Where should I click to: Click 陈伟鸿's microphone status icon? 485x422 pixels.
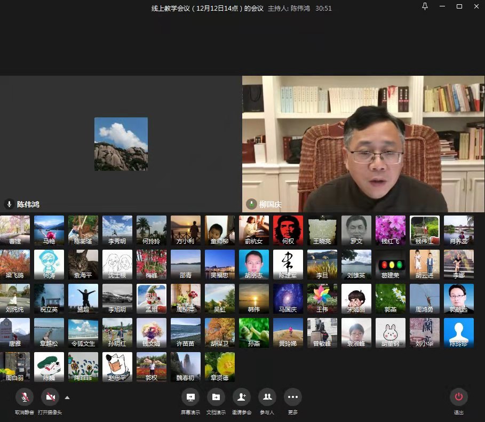point(9,204)
